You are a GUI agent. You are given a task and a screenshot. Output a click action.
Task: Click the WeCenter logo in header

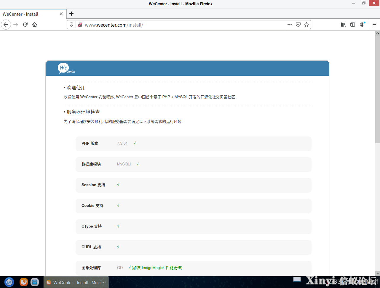[x=66, y=68]
